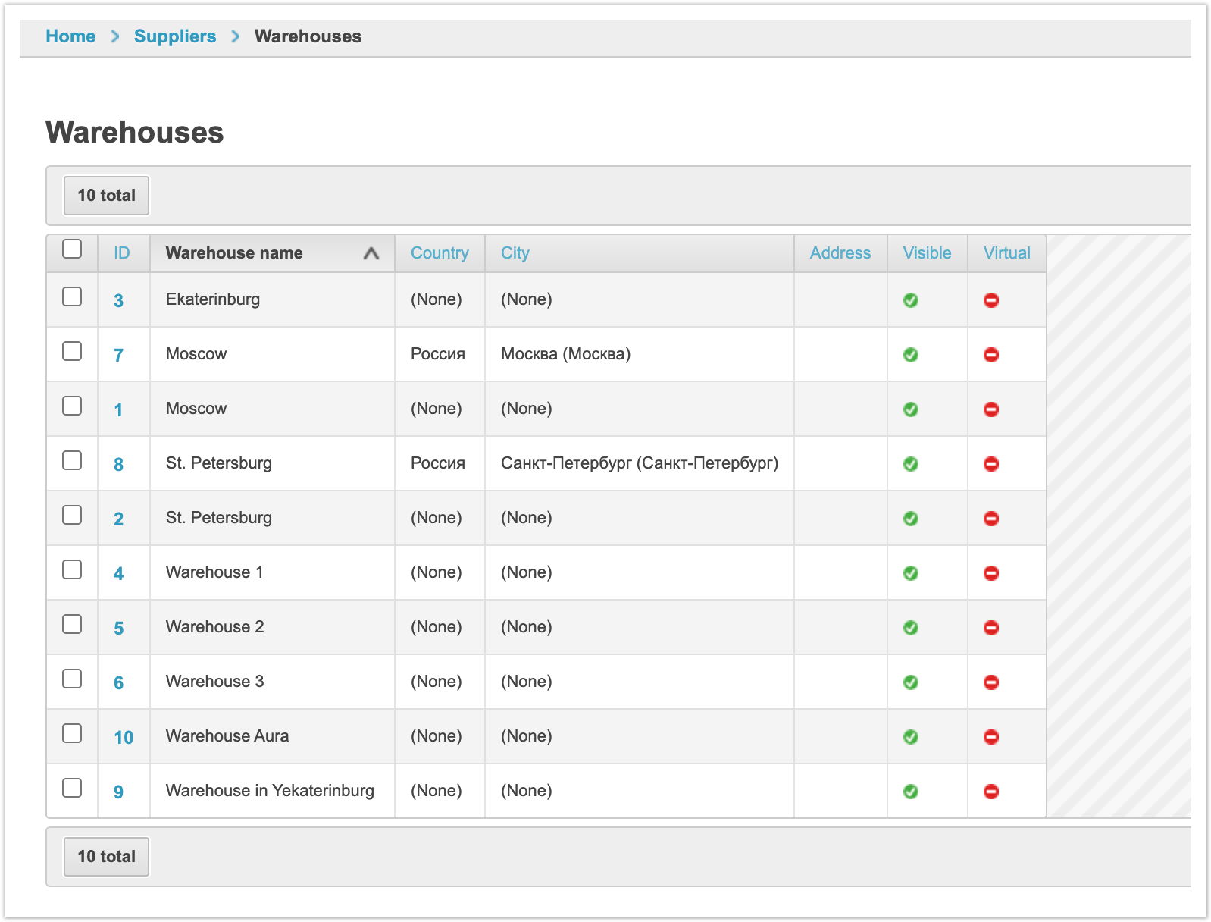Click sort arrow in Warehouse name header

point(371,253)
